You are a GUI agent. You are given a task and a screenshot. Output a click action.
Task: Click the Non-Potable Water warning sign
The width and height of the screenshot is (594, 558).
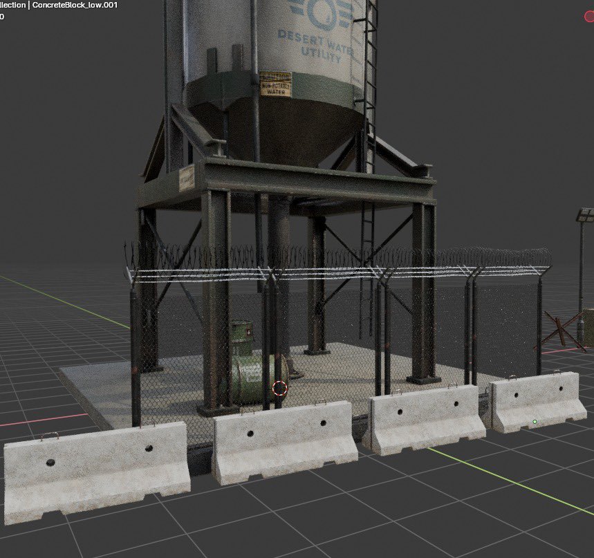(275, 84)
